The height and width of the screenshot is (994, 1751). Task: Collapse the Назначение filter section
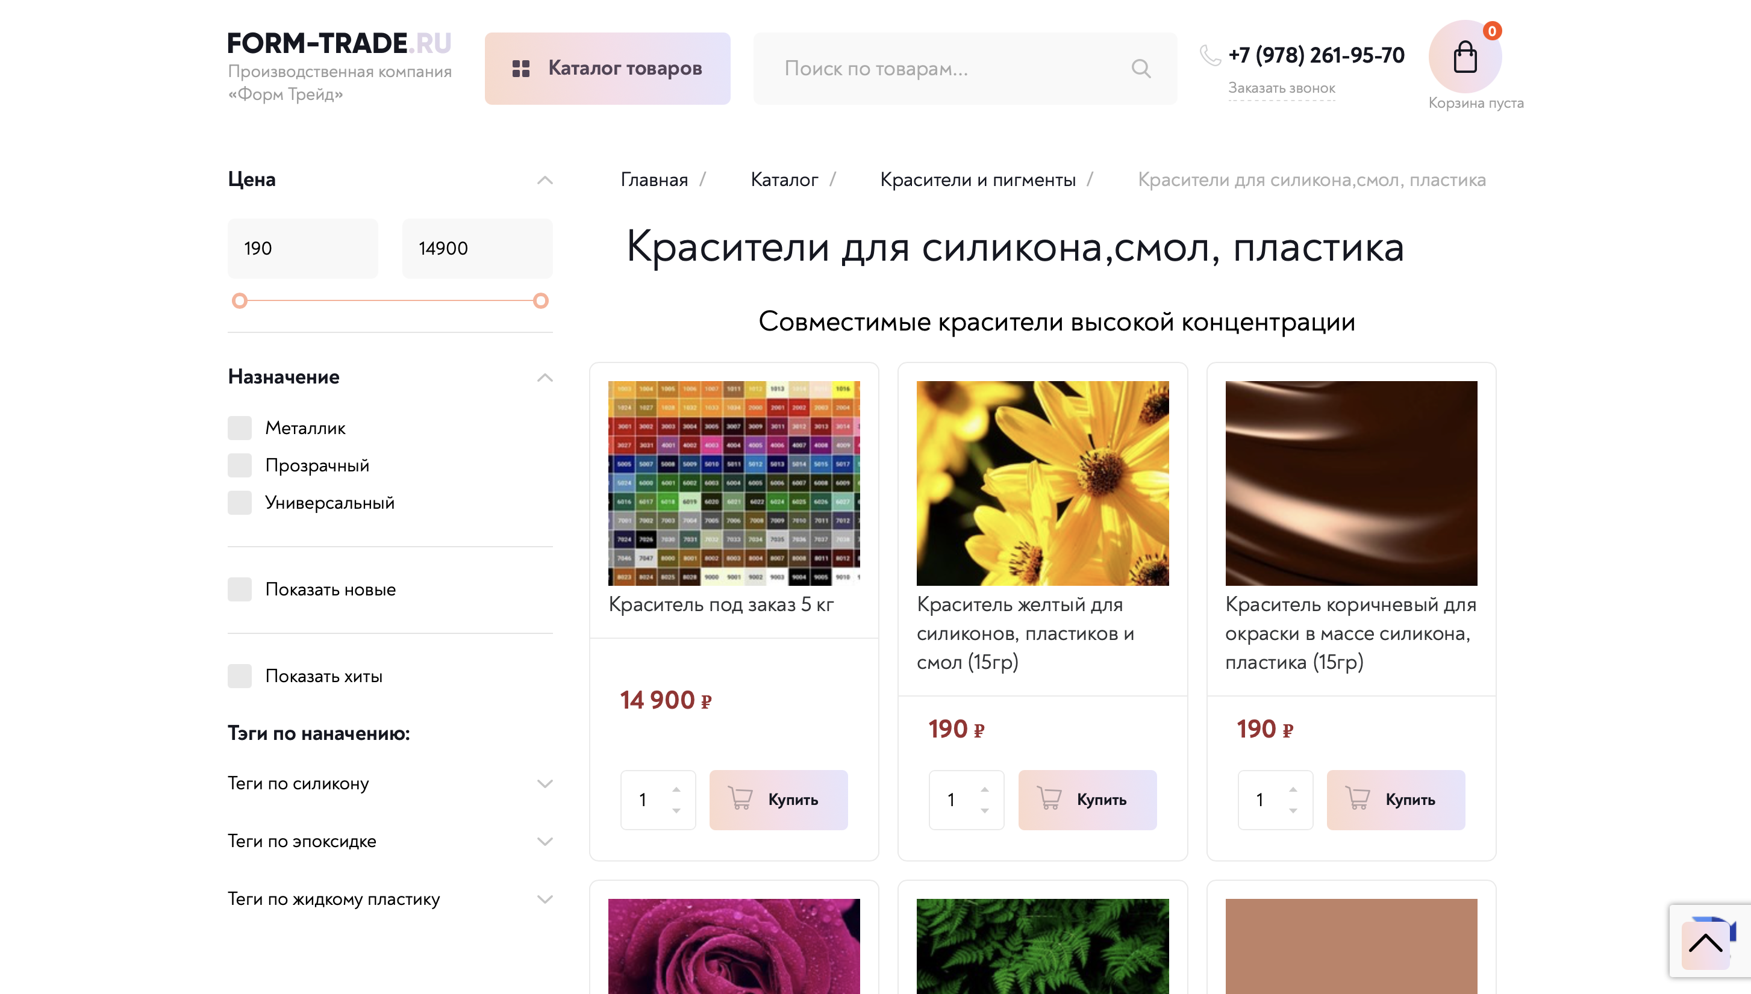[x=545, y=377]
